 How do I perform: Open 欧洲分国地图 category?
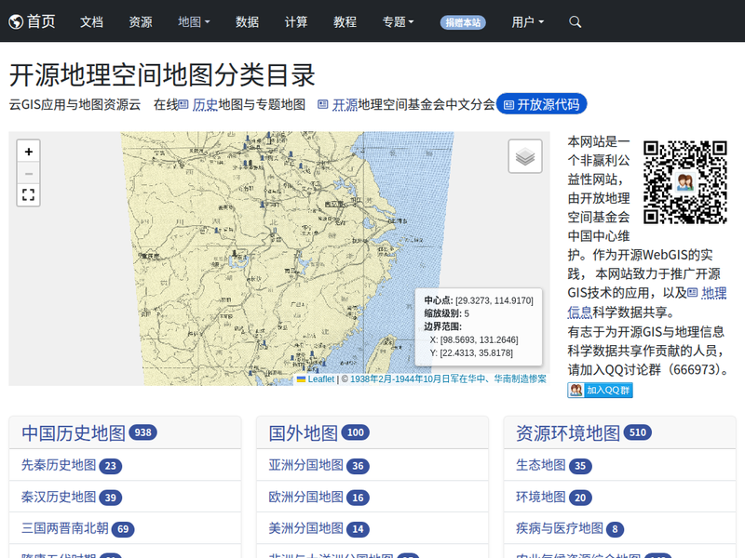pyautogui.click(x=306, y=497)
